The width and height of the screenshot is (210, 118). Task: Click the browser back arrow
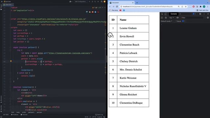tap(110, 7)
